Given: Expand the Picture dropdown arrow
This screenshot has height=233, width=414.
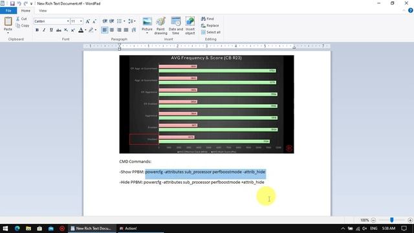Looking at the screenshot, I should [x=147, y=33].
